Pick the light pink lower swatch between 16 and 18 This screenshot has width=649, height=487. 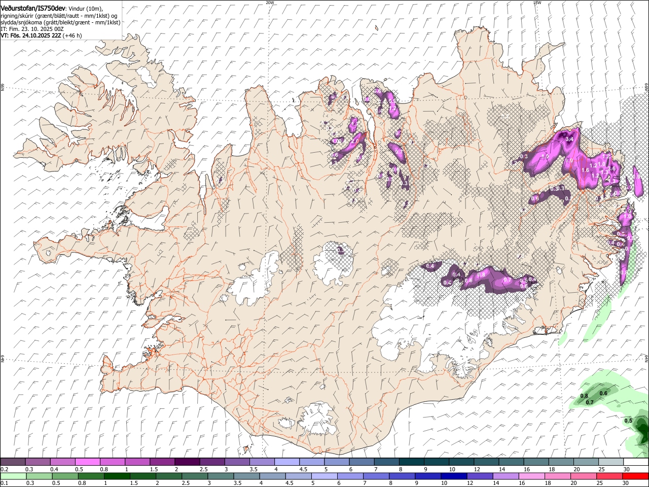point(533,476)
